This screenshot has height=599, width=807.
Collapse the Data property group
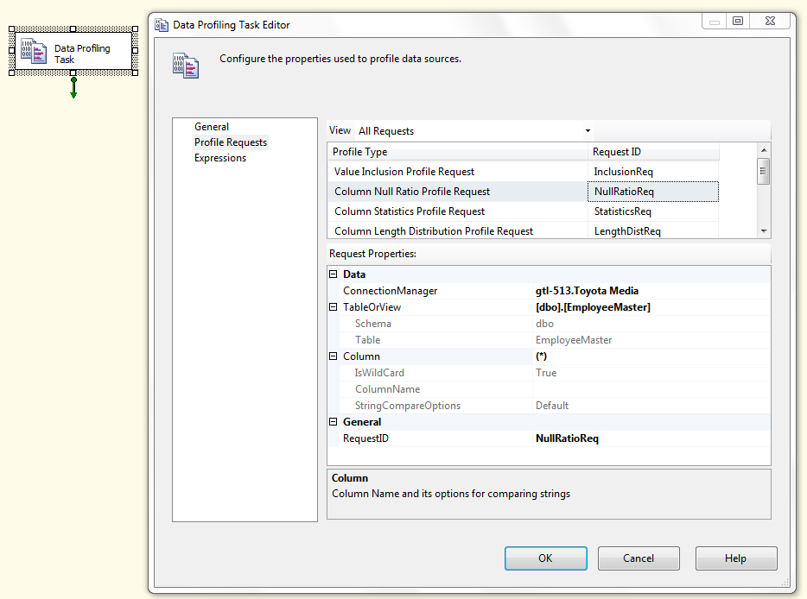point(333,274)
